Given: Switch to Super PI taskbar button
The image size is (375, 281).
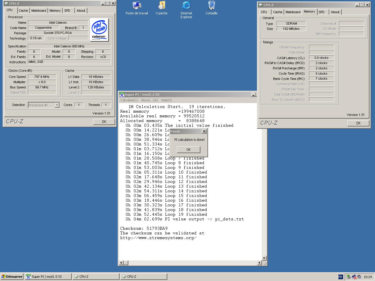Looking at the screenshot, I should [x=48, y=277].
